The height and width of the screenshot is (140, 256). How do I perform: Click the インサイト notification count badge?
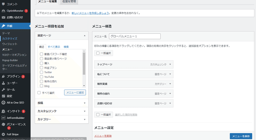(23, 112)
